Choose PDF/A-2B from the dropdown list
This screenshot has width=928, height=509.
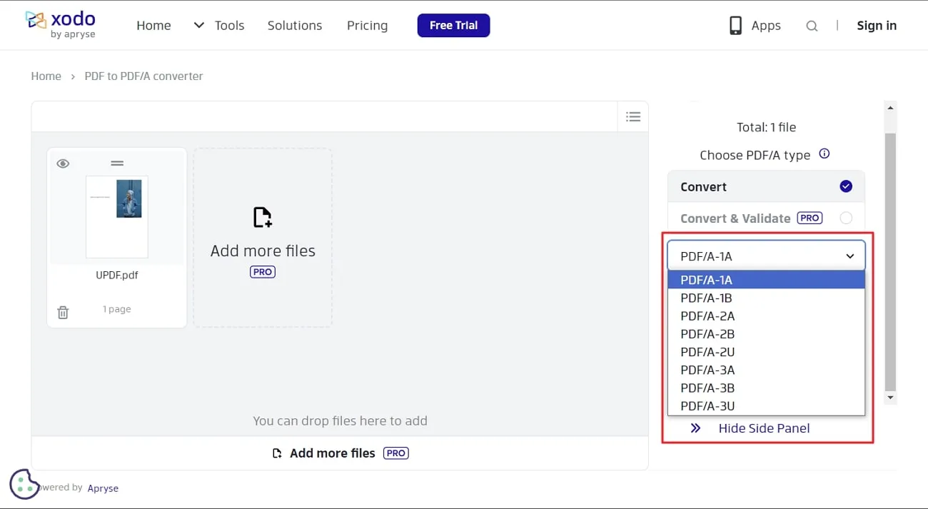pos(707,333)
